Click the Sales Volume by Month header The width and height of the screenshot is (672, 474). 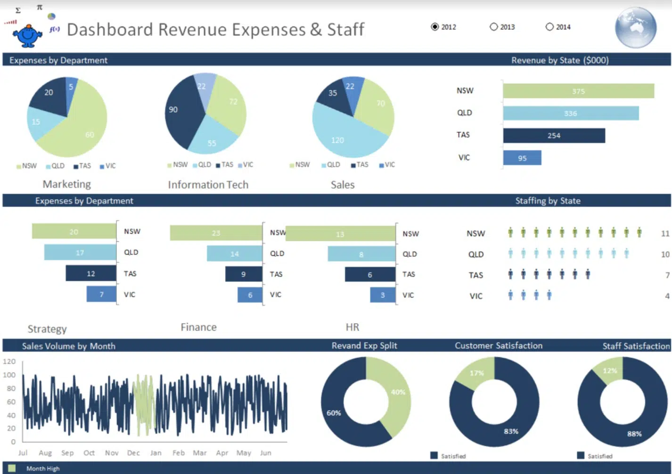[69, 345]
